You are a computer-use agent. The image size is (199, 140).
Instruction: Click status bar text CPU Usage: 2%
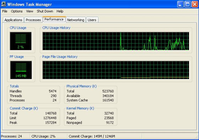tap(43, 136)
